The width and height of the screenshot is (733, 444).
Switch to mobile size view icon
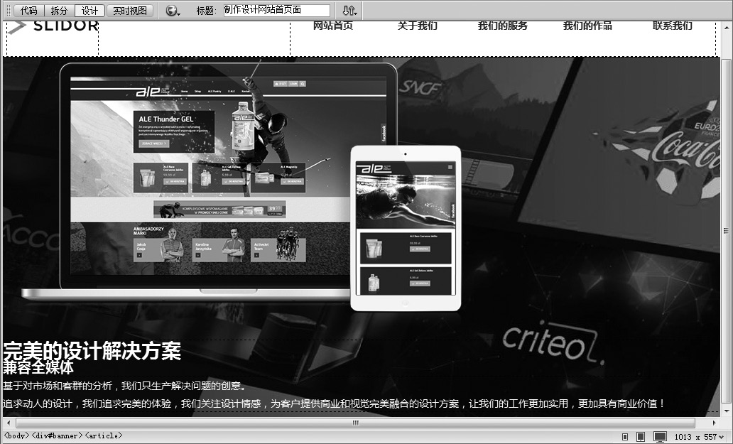pos(625,436)
